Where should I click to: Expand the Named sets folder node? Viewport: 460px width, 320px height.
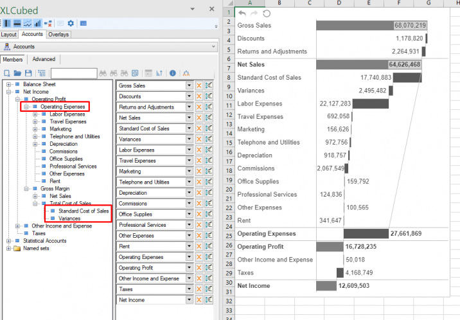pyautogui.click(x=8, y=249)
